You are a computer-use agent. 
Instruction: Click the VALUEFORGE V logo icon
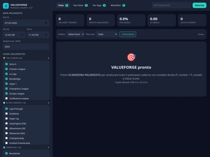6,6
